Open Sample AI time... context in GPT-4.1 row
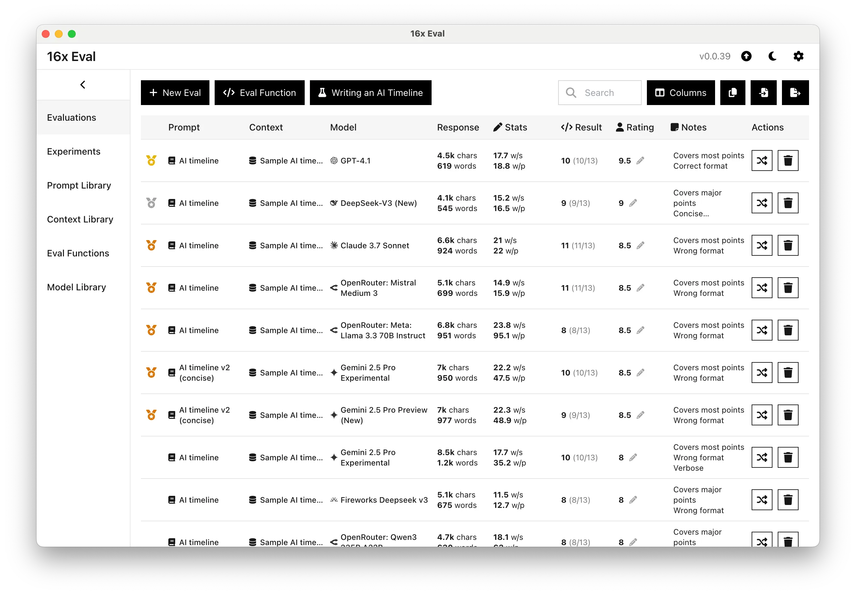856x595 pixels. (285, 161)
